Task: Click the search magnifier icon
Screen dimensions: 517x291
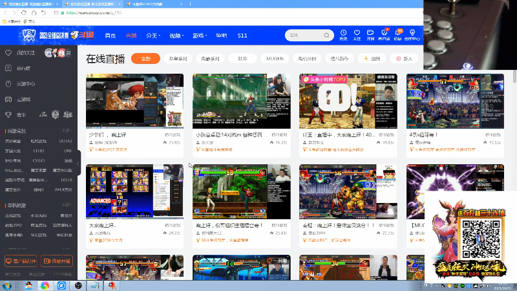Action: (326, 36)
